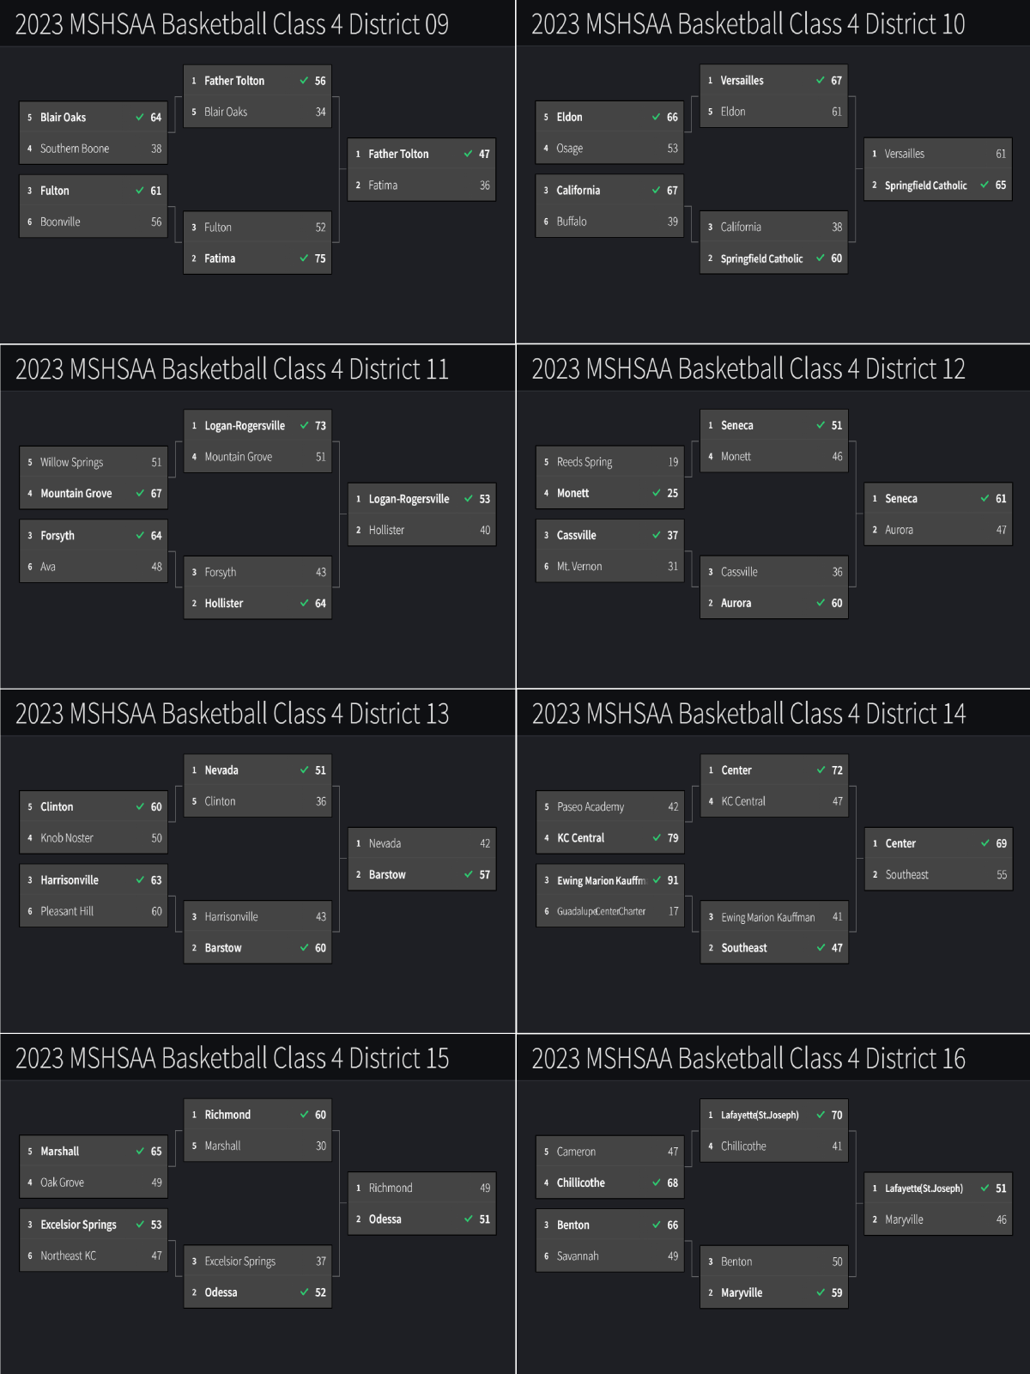Image resolution: width=1030 pixels, height=1374 pixels.
Task: Click the Savannah team entry
Action: (x=578, y=1256)
